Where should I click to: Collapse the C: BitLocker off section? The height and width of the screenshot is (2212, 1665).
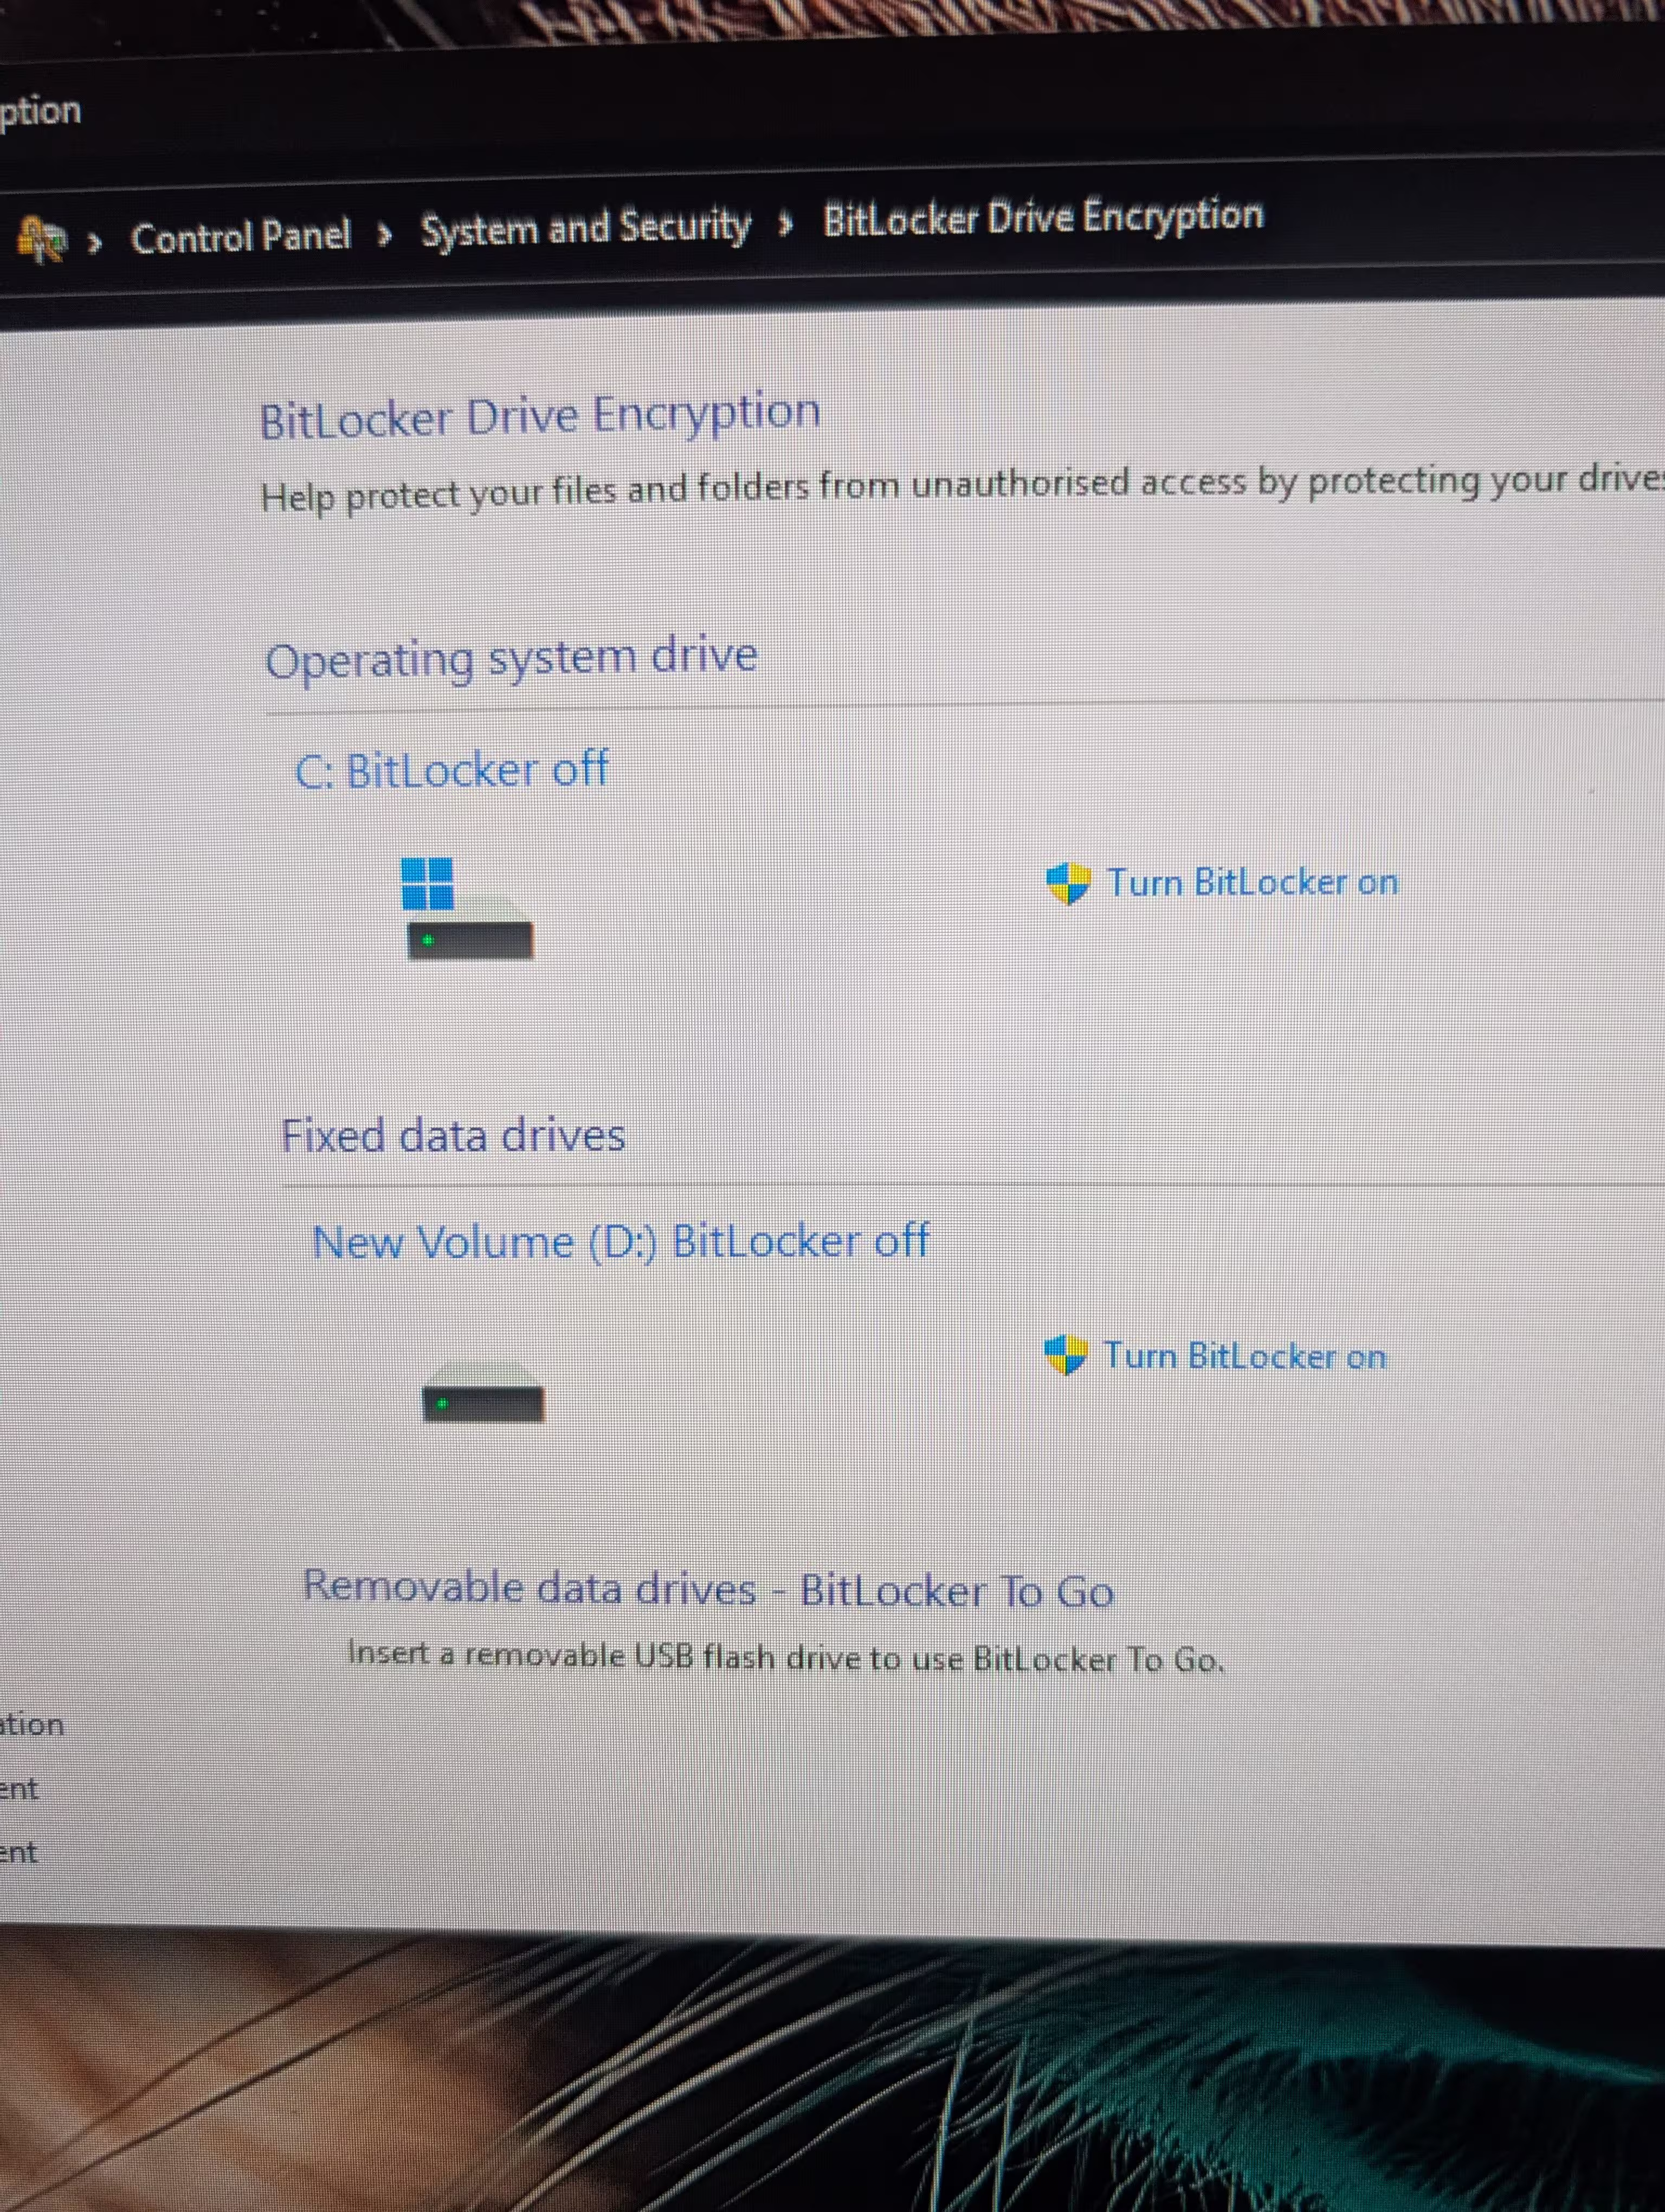click(451, 770)
